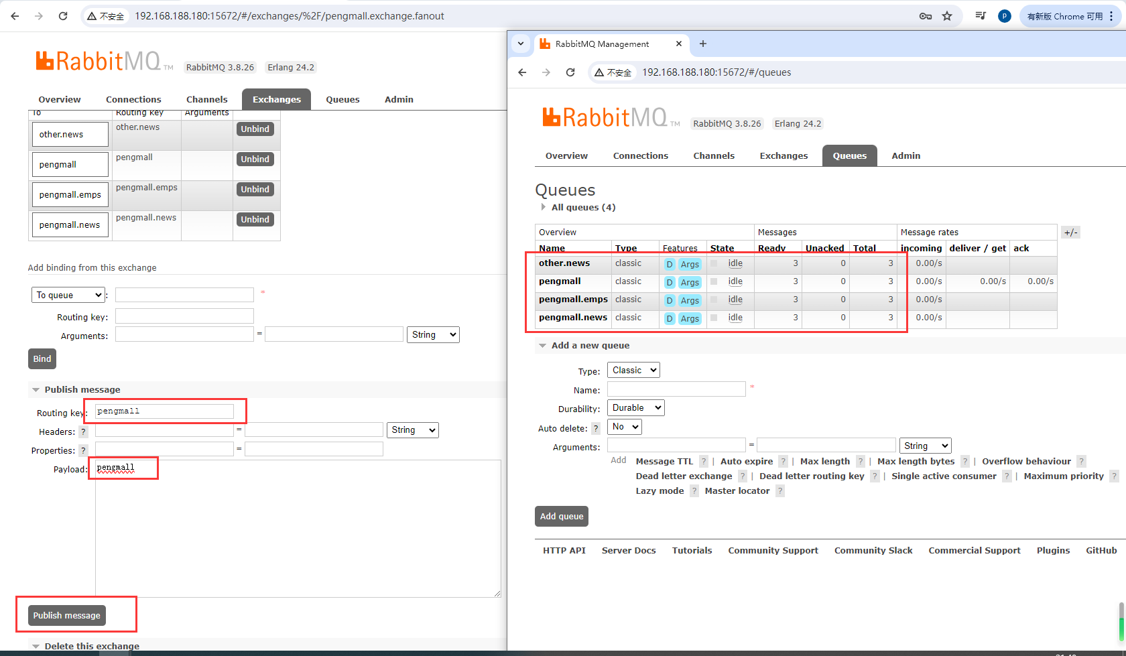1126x656 pixels.
Task: Click RabbitMQ logo in the right window
Action: pos(605,117)
